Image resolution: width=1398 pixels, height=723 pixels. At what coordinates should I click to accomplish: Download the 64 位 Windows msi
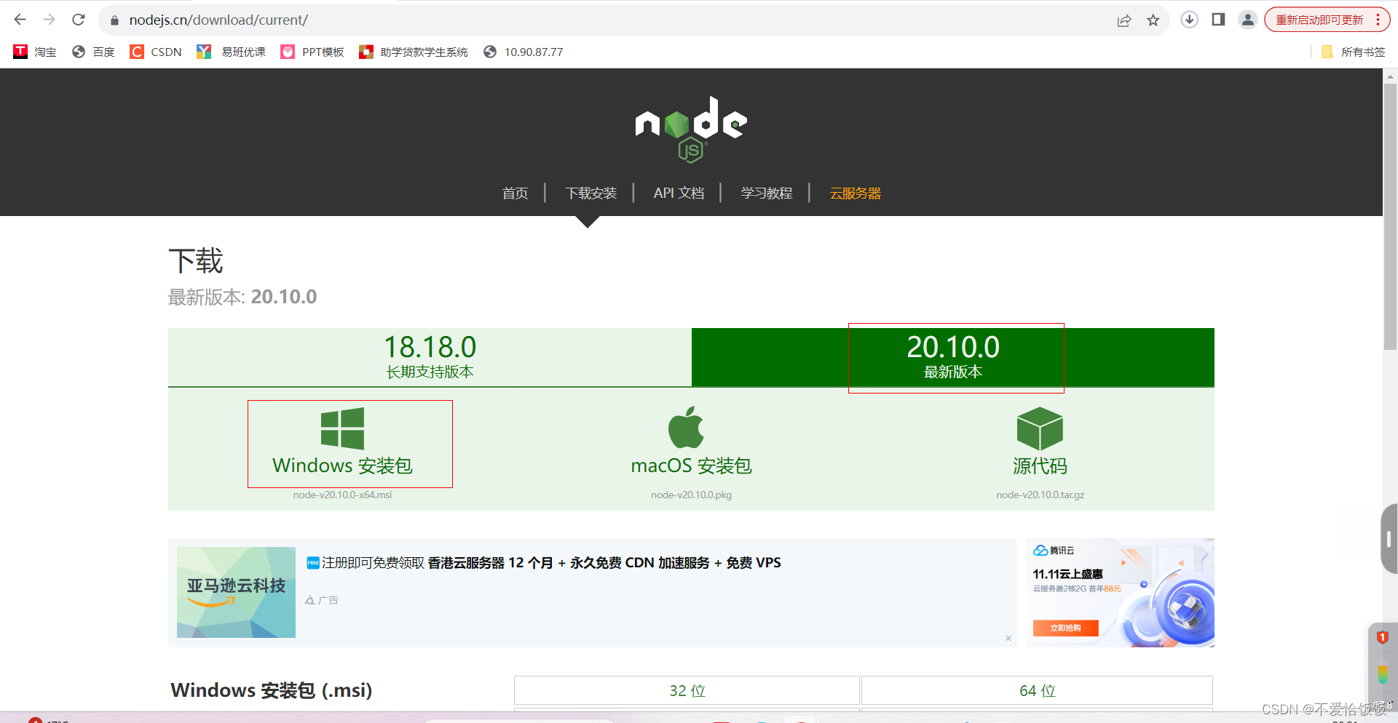pos(1037,690)
